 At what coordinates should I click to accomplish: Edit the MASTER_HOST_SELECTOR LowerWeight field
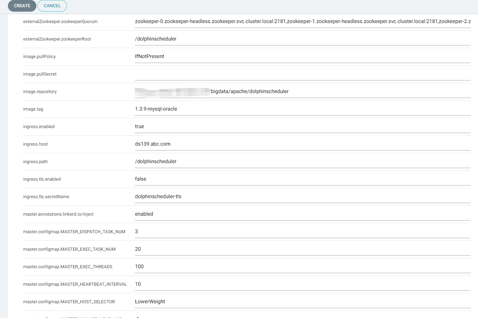(x=302, y=302)
